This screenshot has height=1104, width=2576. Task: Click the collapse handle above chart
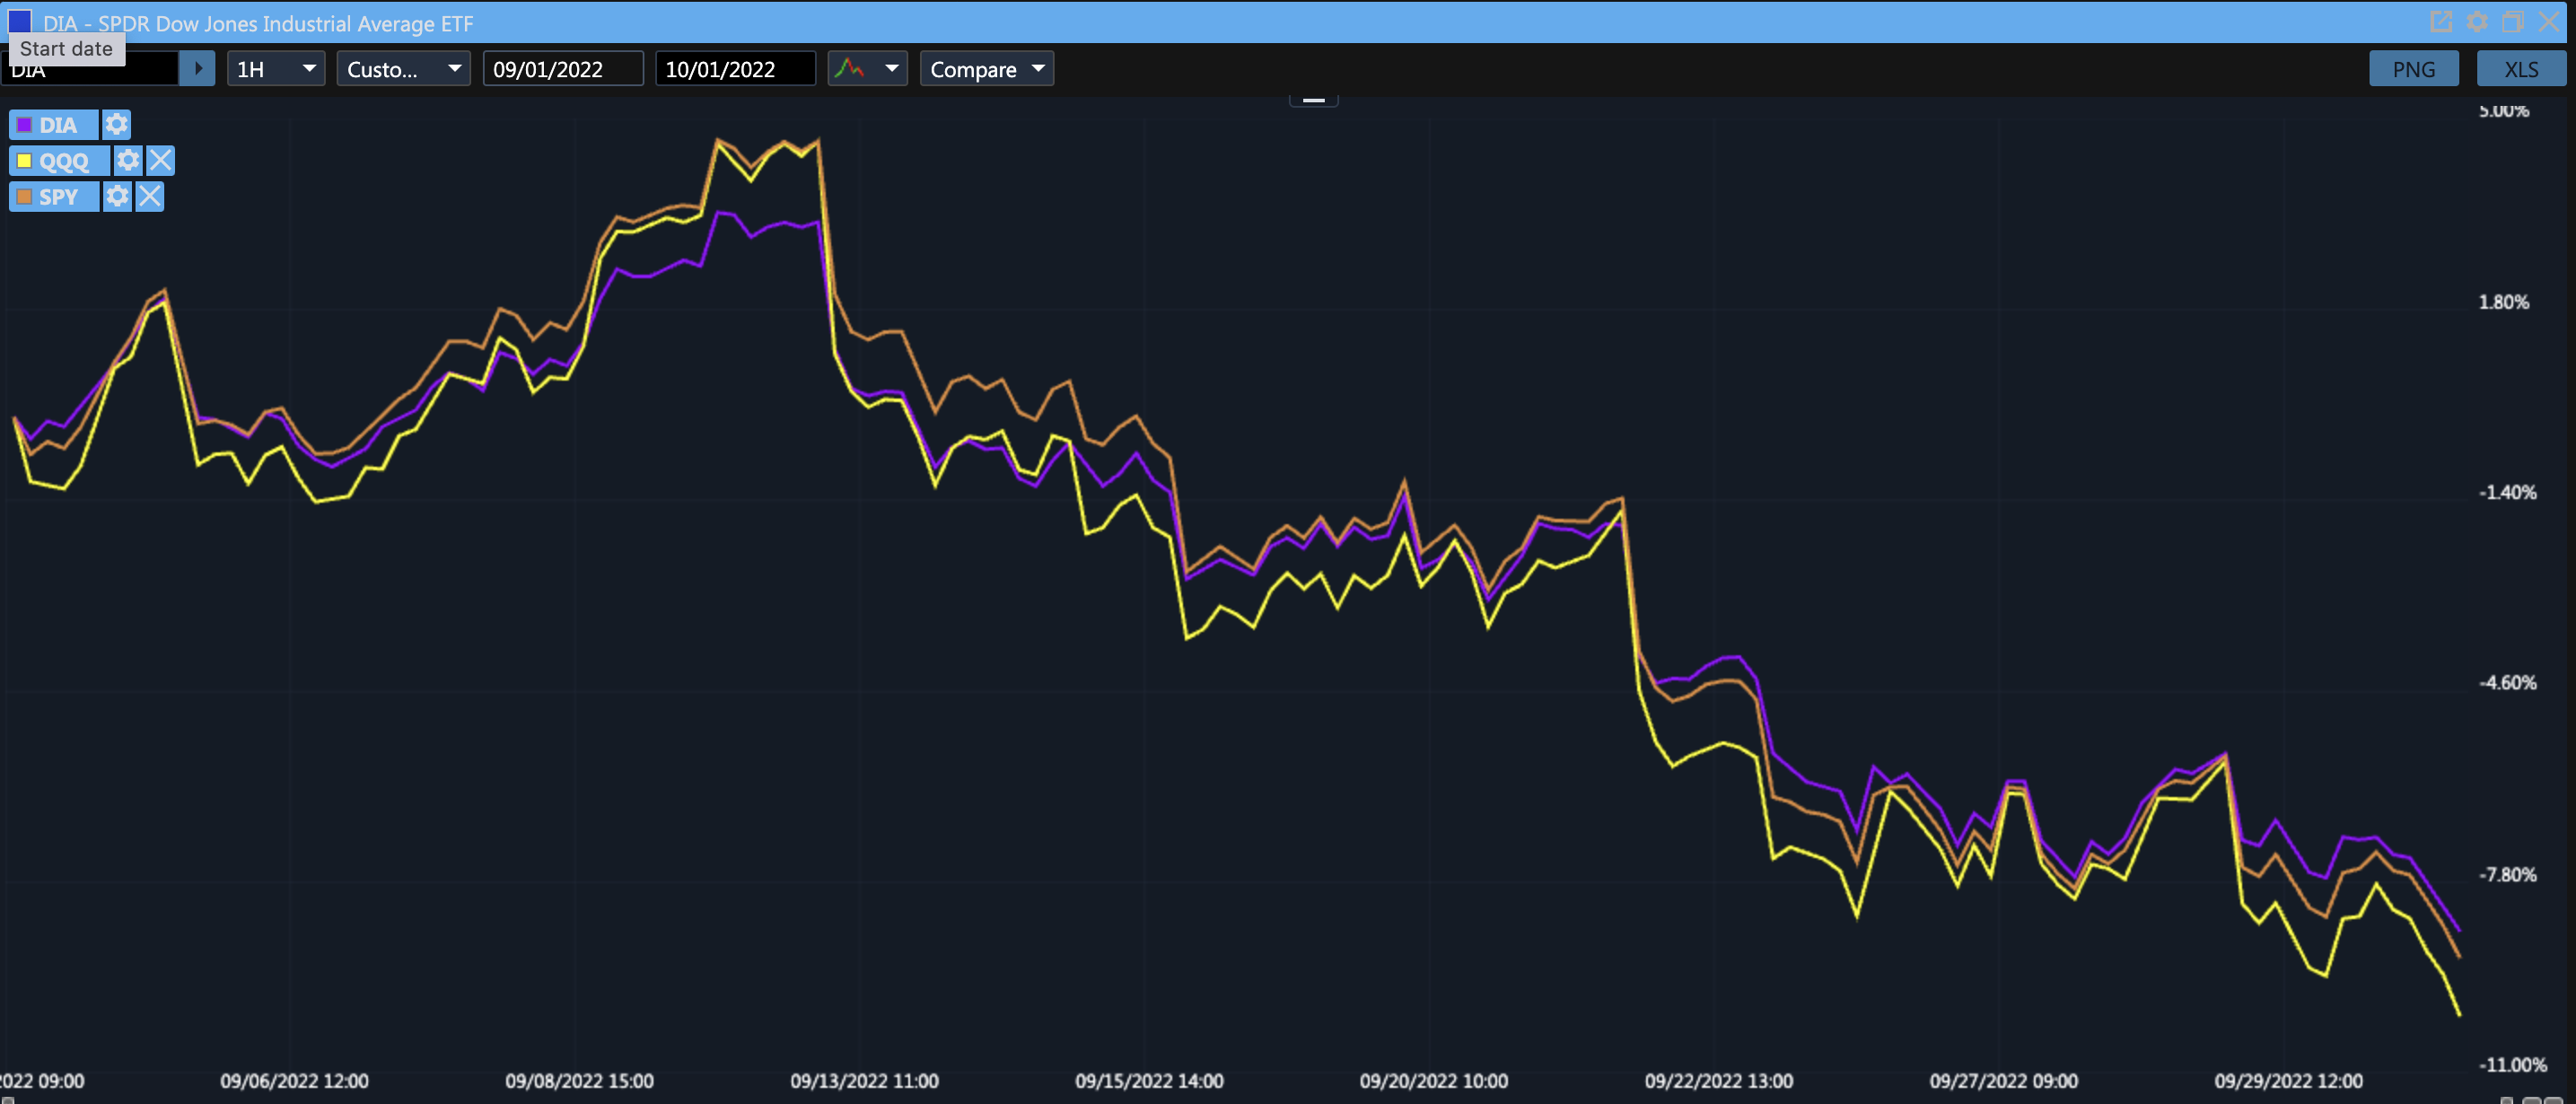click(1313, 99)
